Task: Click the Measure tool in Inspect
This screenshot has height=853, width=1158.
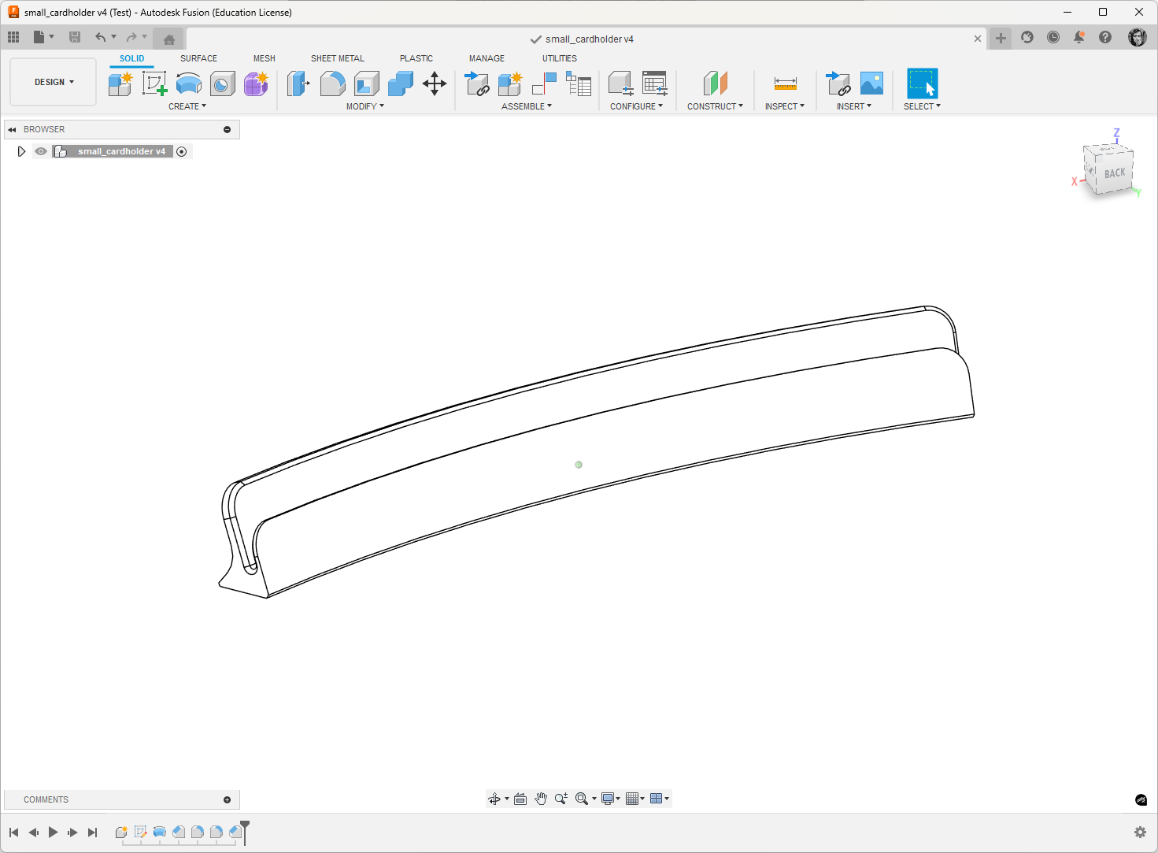Action: click(x=785, y=83)
